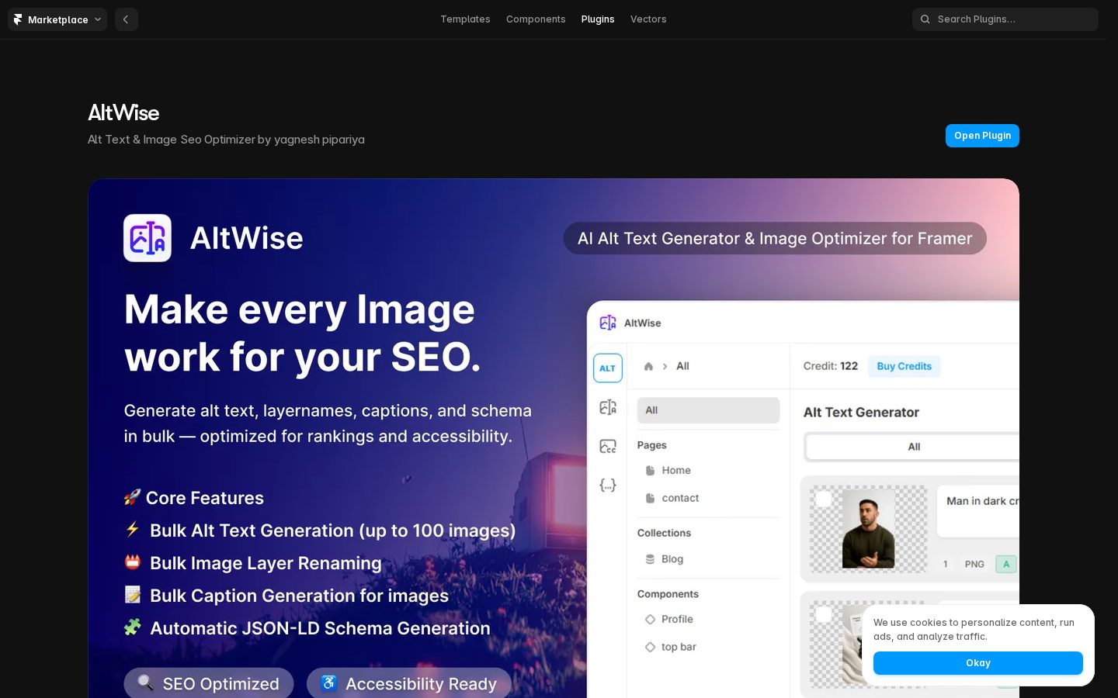The width and height of the screenshot is (1118, 698).
Task: Tick the checkbox on the second image card
Action: [x=824, y=614]
